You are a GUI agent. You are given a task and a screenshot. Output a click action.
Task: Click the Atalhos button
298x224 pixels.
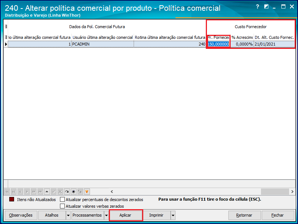click(52, 215)
